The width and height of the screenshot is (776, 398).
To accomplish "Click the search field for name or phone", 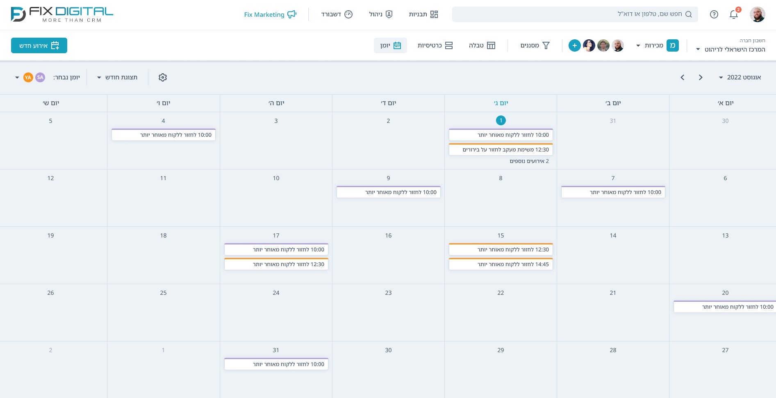I will pyautogui.click(x=575, y=14).
